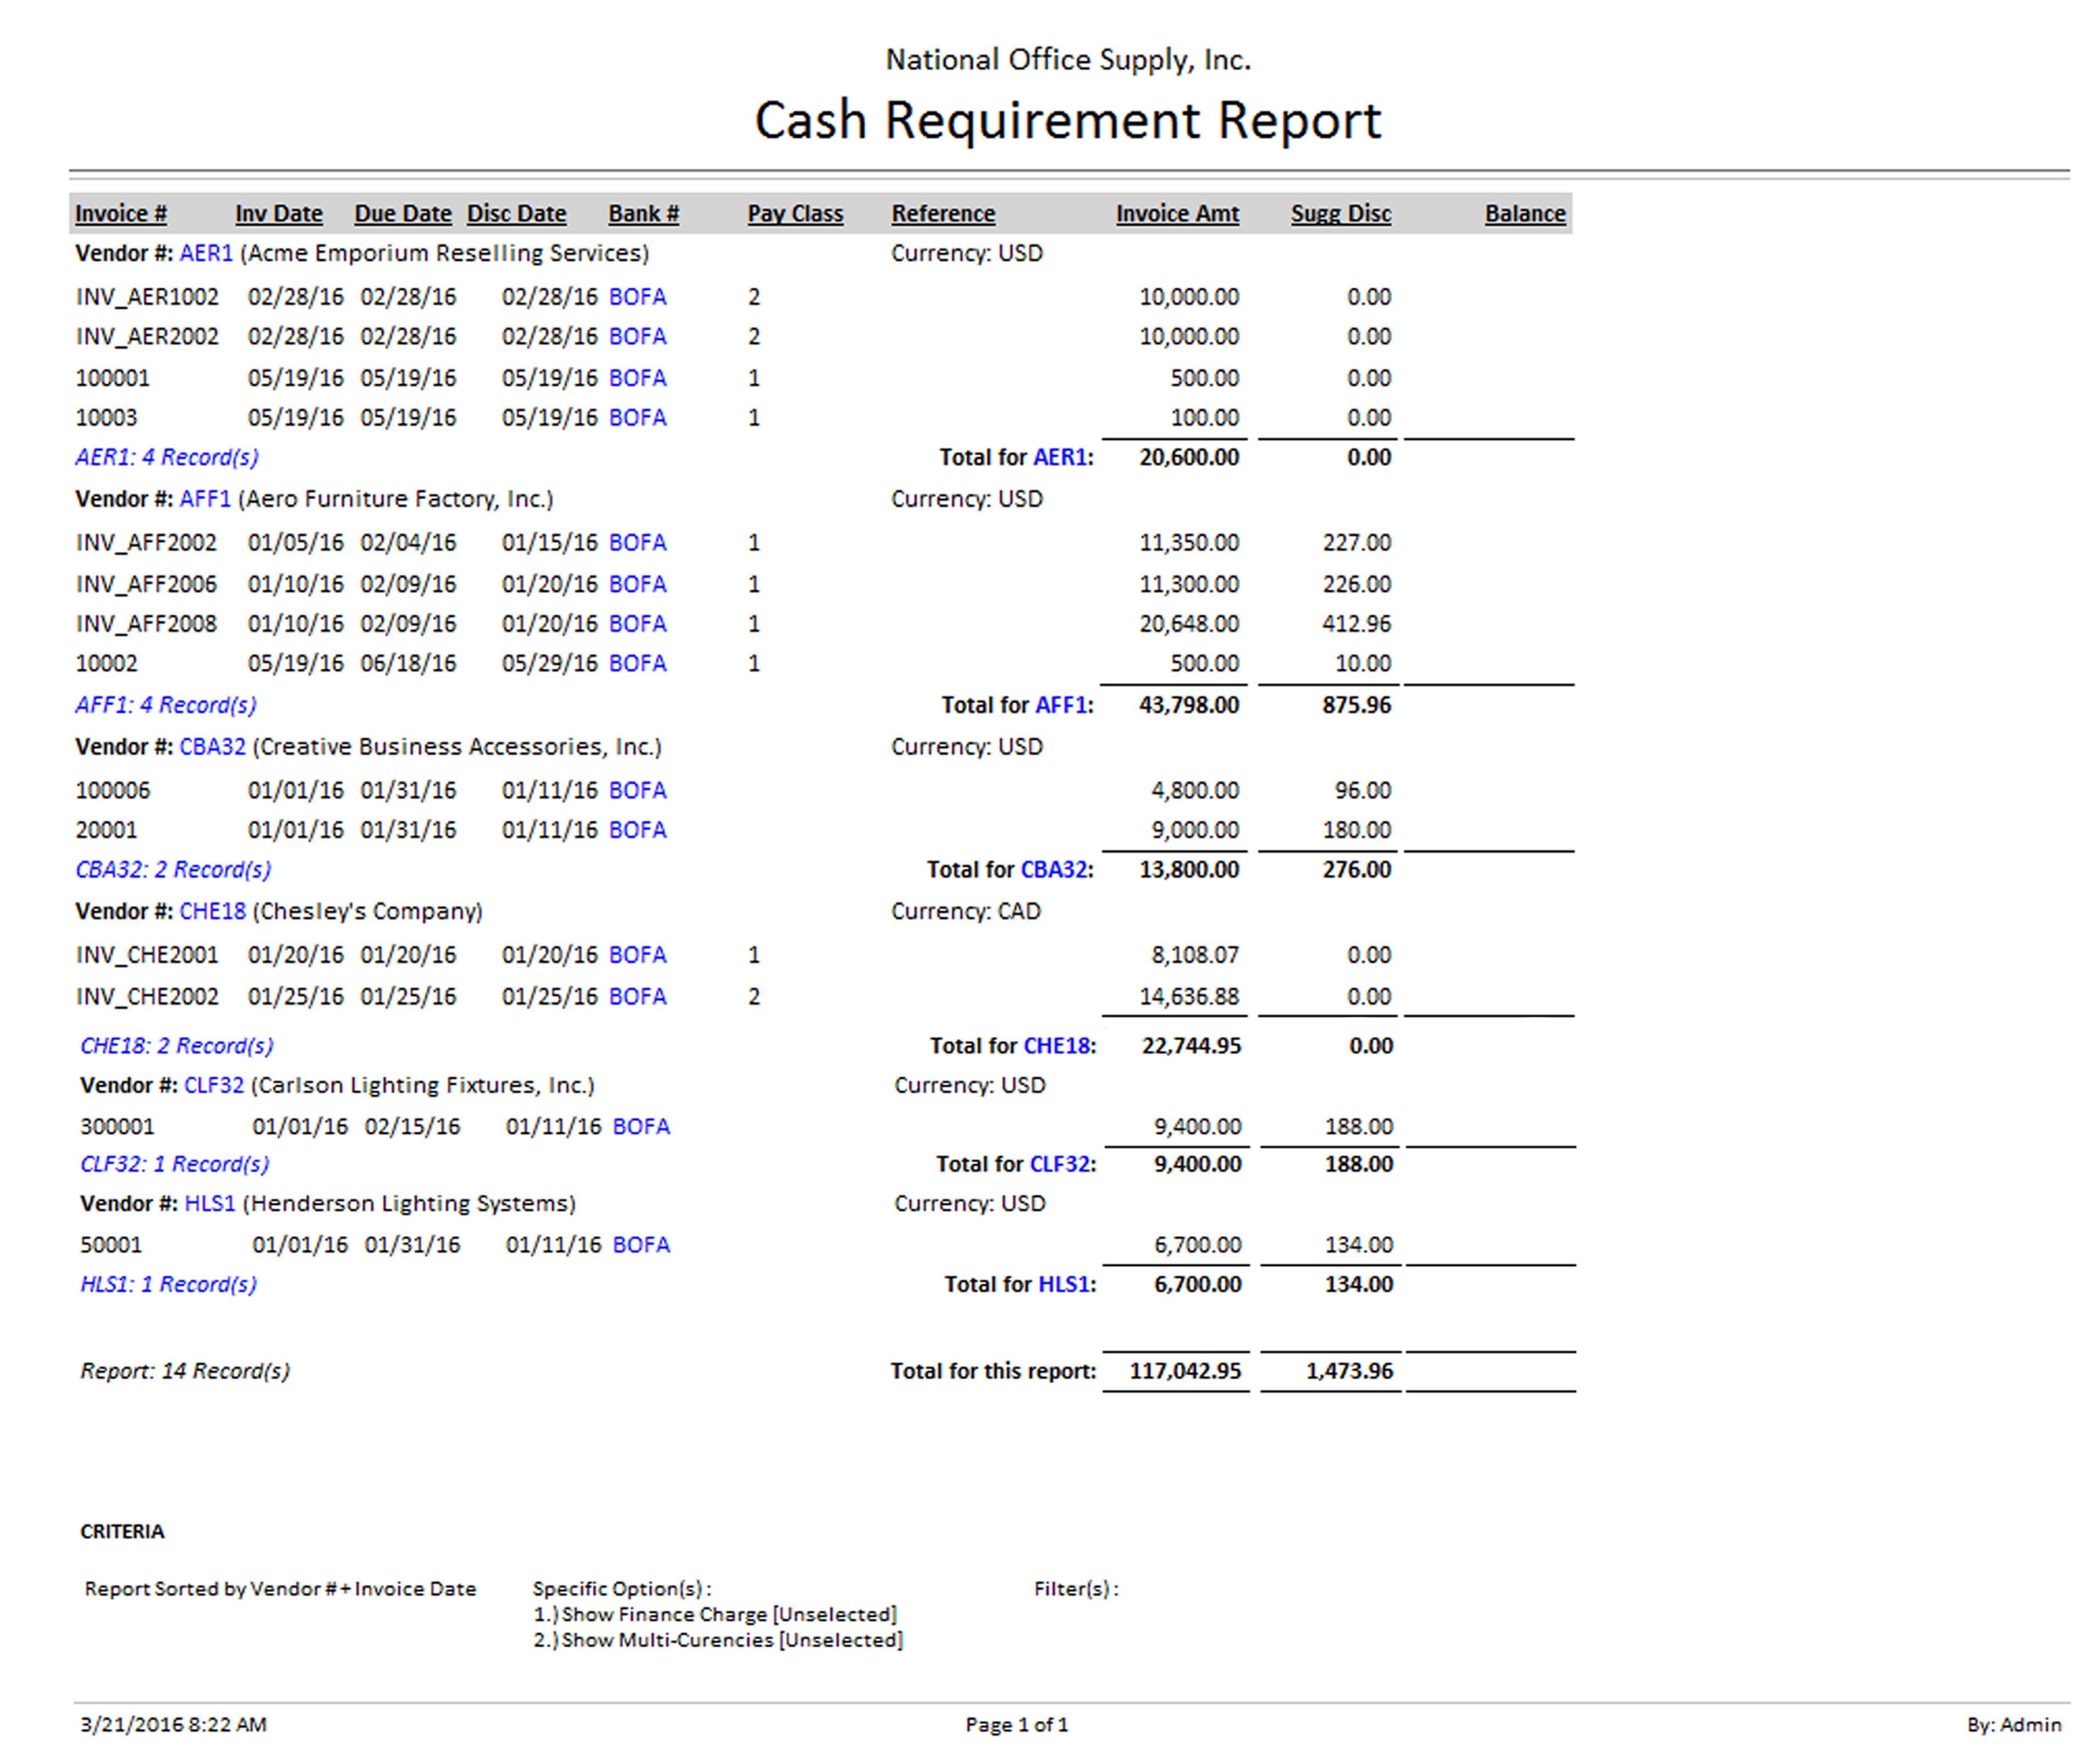Click the Pay Class column header
Screen dimensions: 2100x1752
795,214
